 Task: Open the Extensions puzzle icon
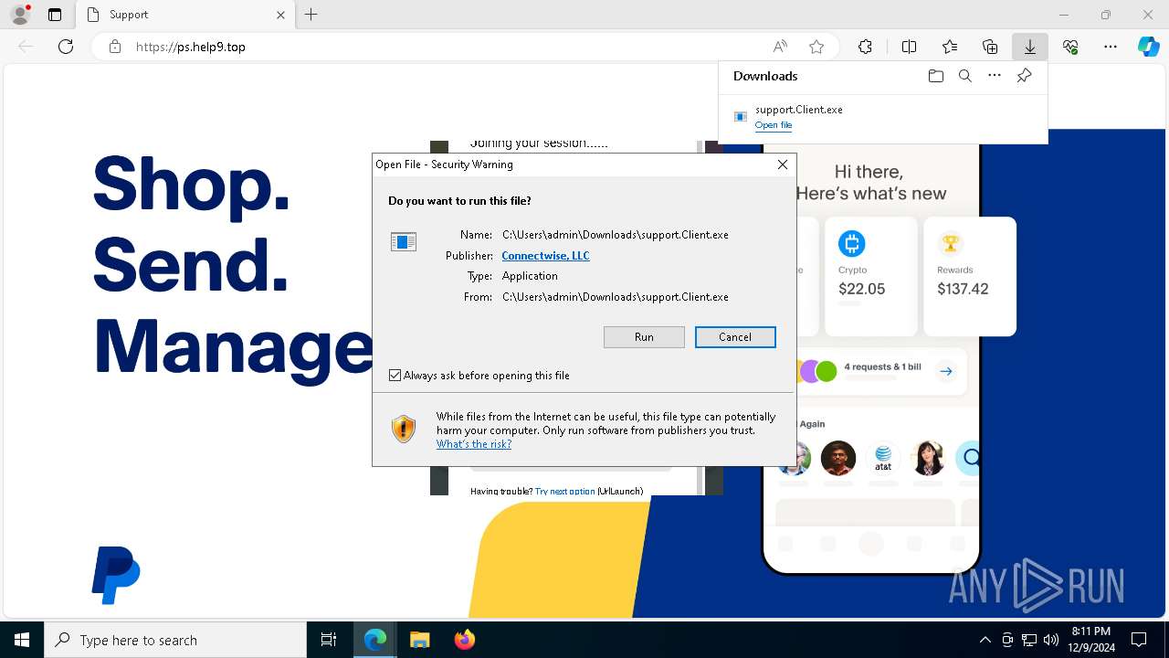pos(865,47)
